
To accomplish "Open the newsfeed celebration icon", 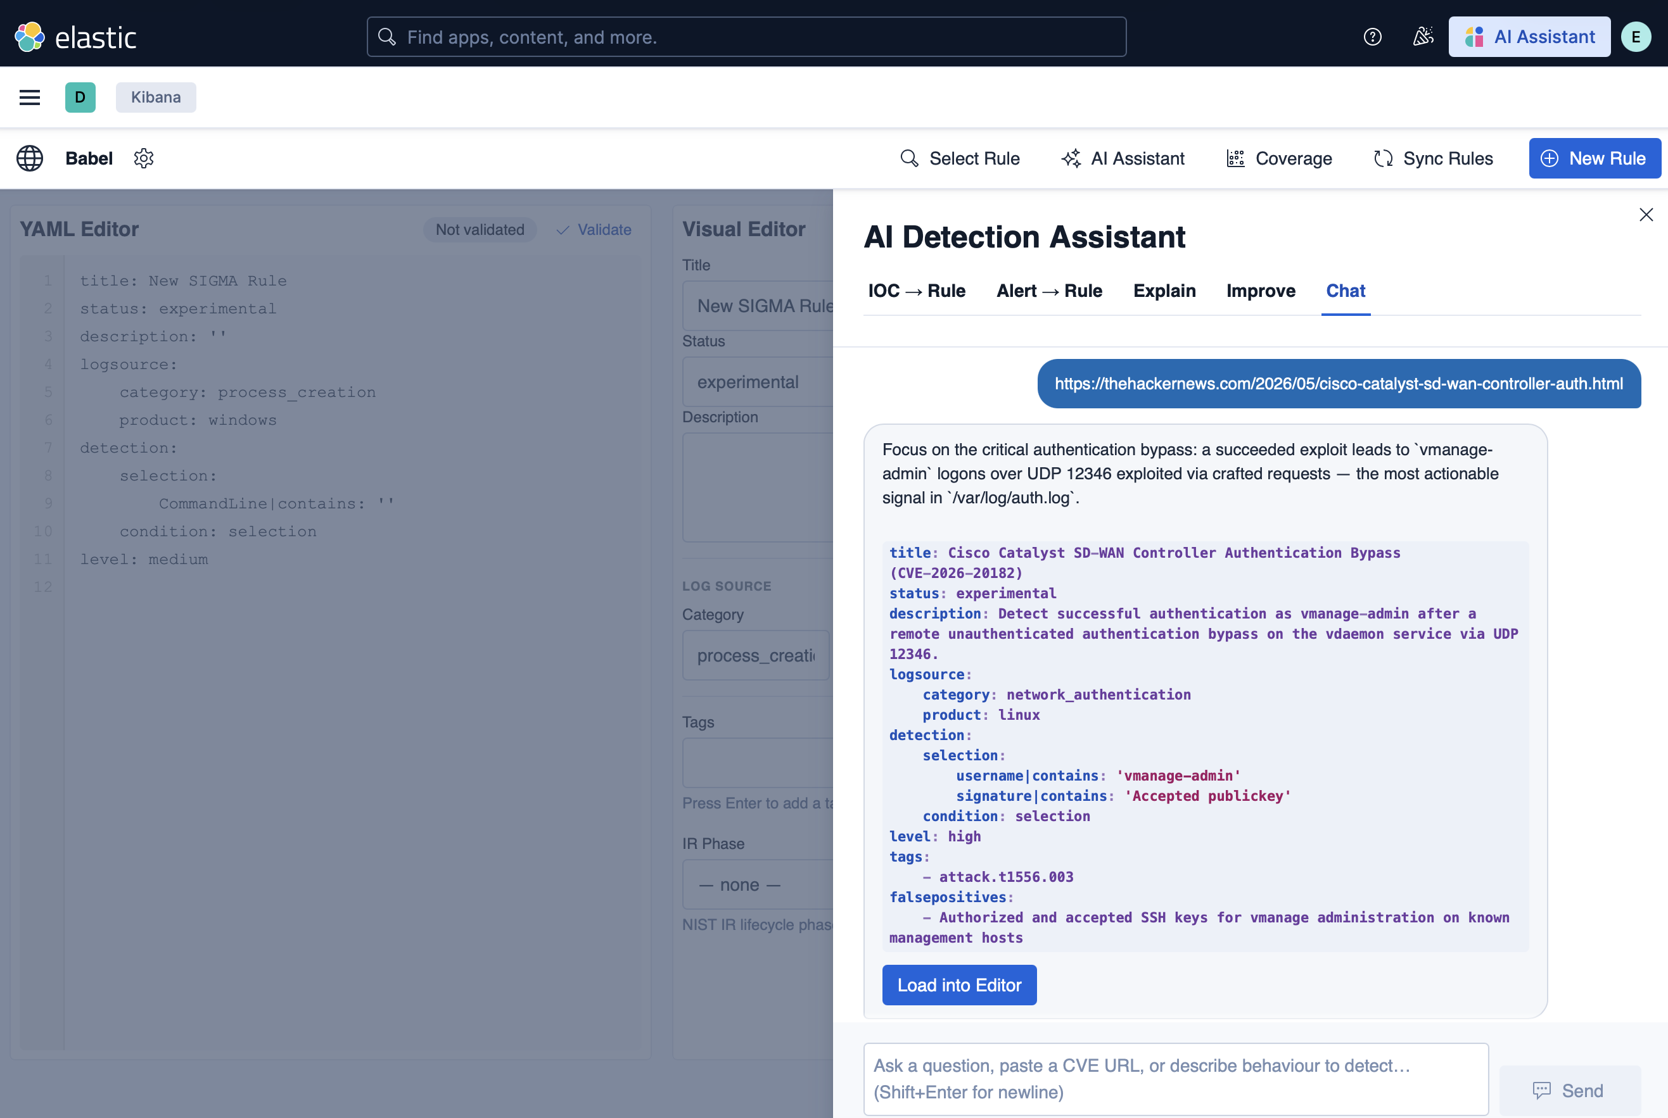I will 1423,37.
